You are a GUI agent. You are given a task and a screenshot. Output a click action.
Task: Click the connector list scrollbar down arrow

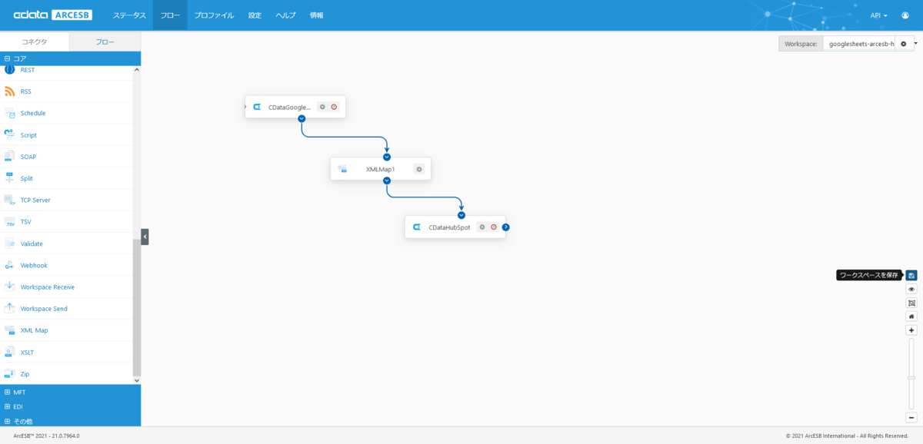[x=137, y=380]
